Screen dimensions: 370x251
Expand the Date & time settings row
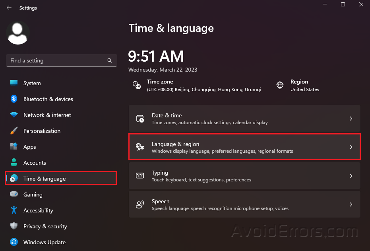244,118
